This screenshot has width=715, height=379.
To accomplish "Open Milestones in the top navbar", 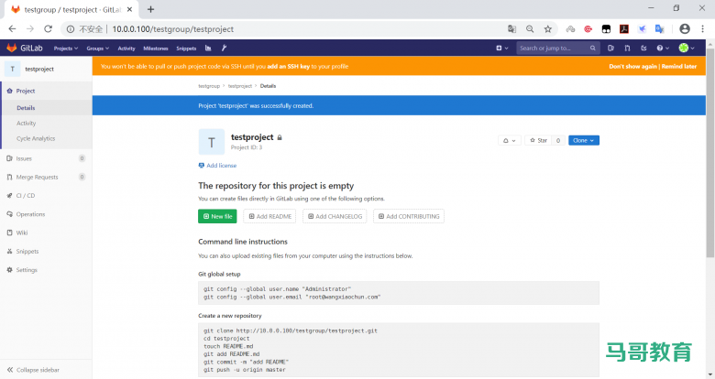I will point(156,49).
